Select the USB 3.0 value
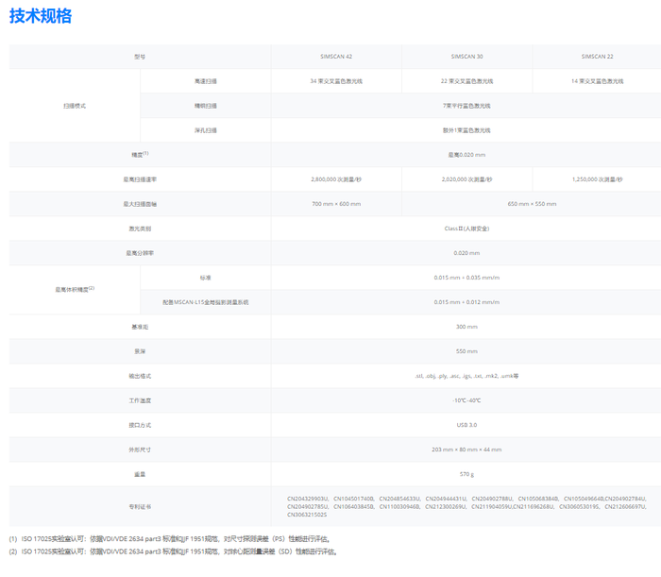The image size is (661, 577). pyautogui.click(x=466, y=425)
